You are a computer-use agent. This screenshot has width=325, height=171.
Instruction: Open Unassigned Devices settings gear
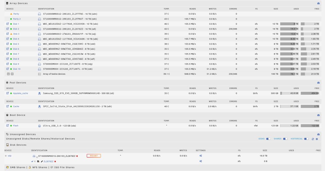[x=317, y=139]
